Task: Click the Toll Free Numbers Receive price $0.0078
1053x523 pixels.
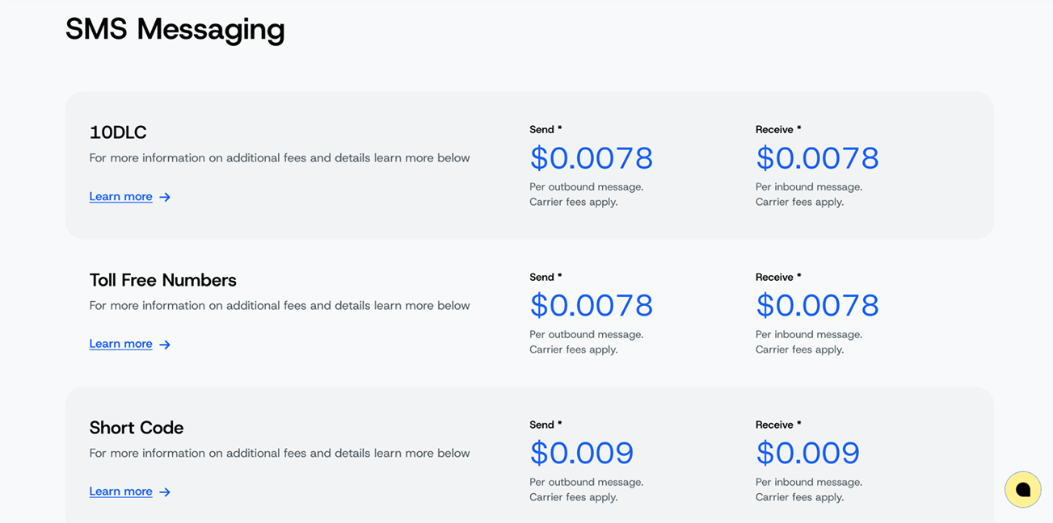Action: click(817, 306)
